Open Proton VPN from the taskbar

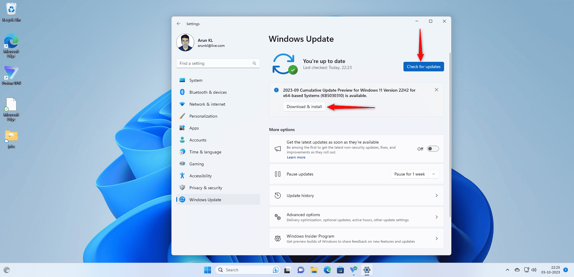pyautogui.click(x=353, y=270)
